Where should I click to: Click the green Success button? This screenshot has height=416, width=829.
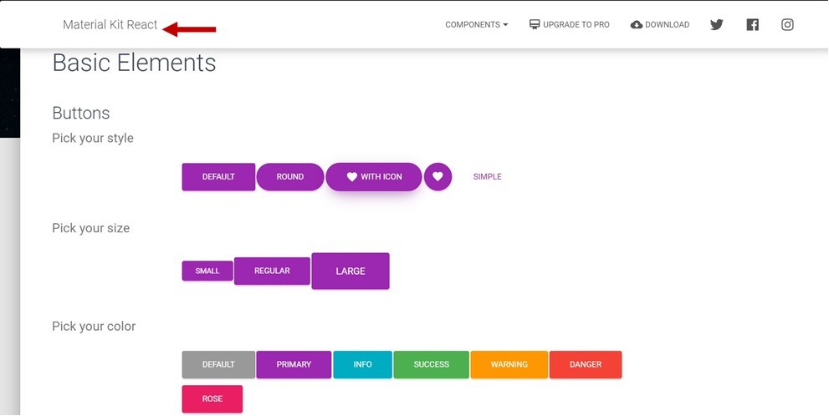coord(432,365)
